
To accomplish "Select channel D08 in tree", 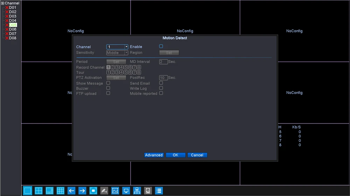I will [13, 38].
